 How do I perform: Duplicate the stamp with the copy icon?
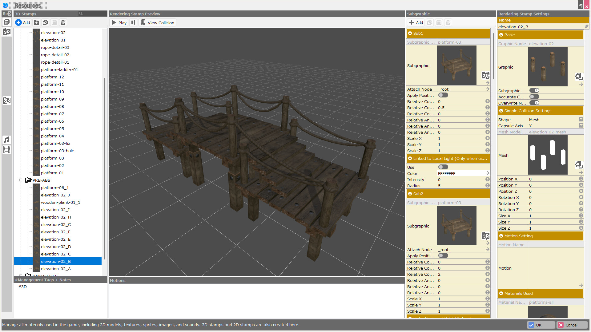pos(45,22)
